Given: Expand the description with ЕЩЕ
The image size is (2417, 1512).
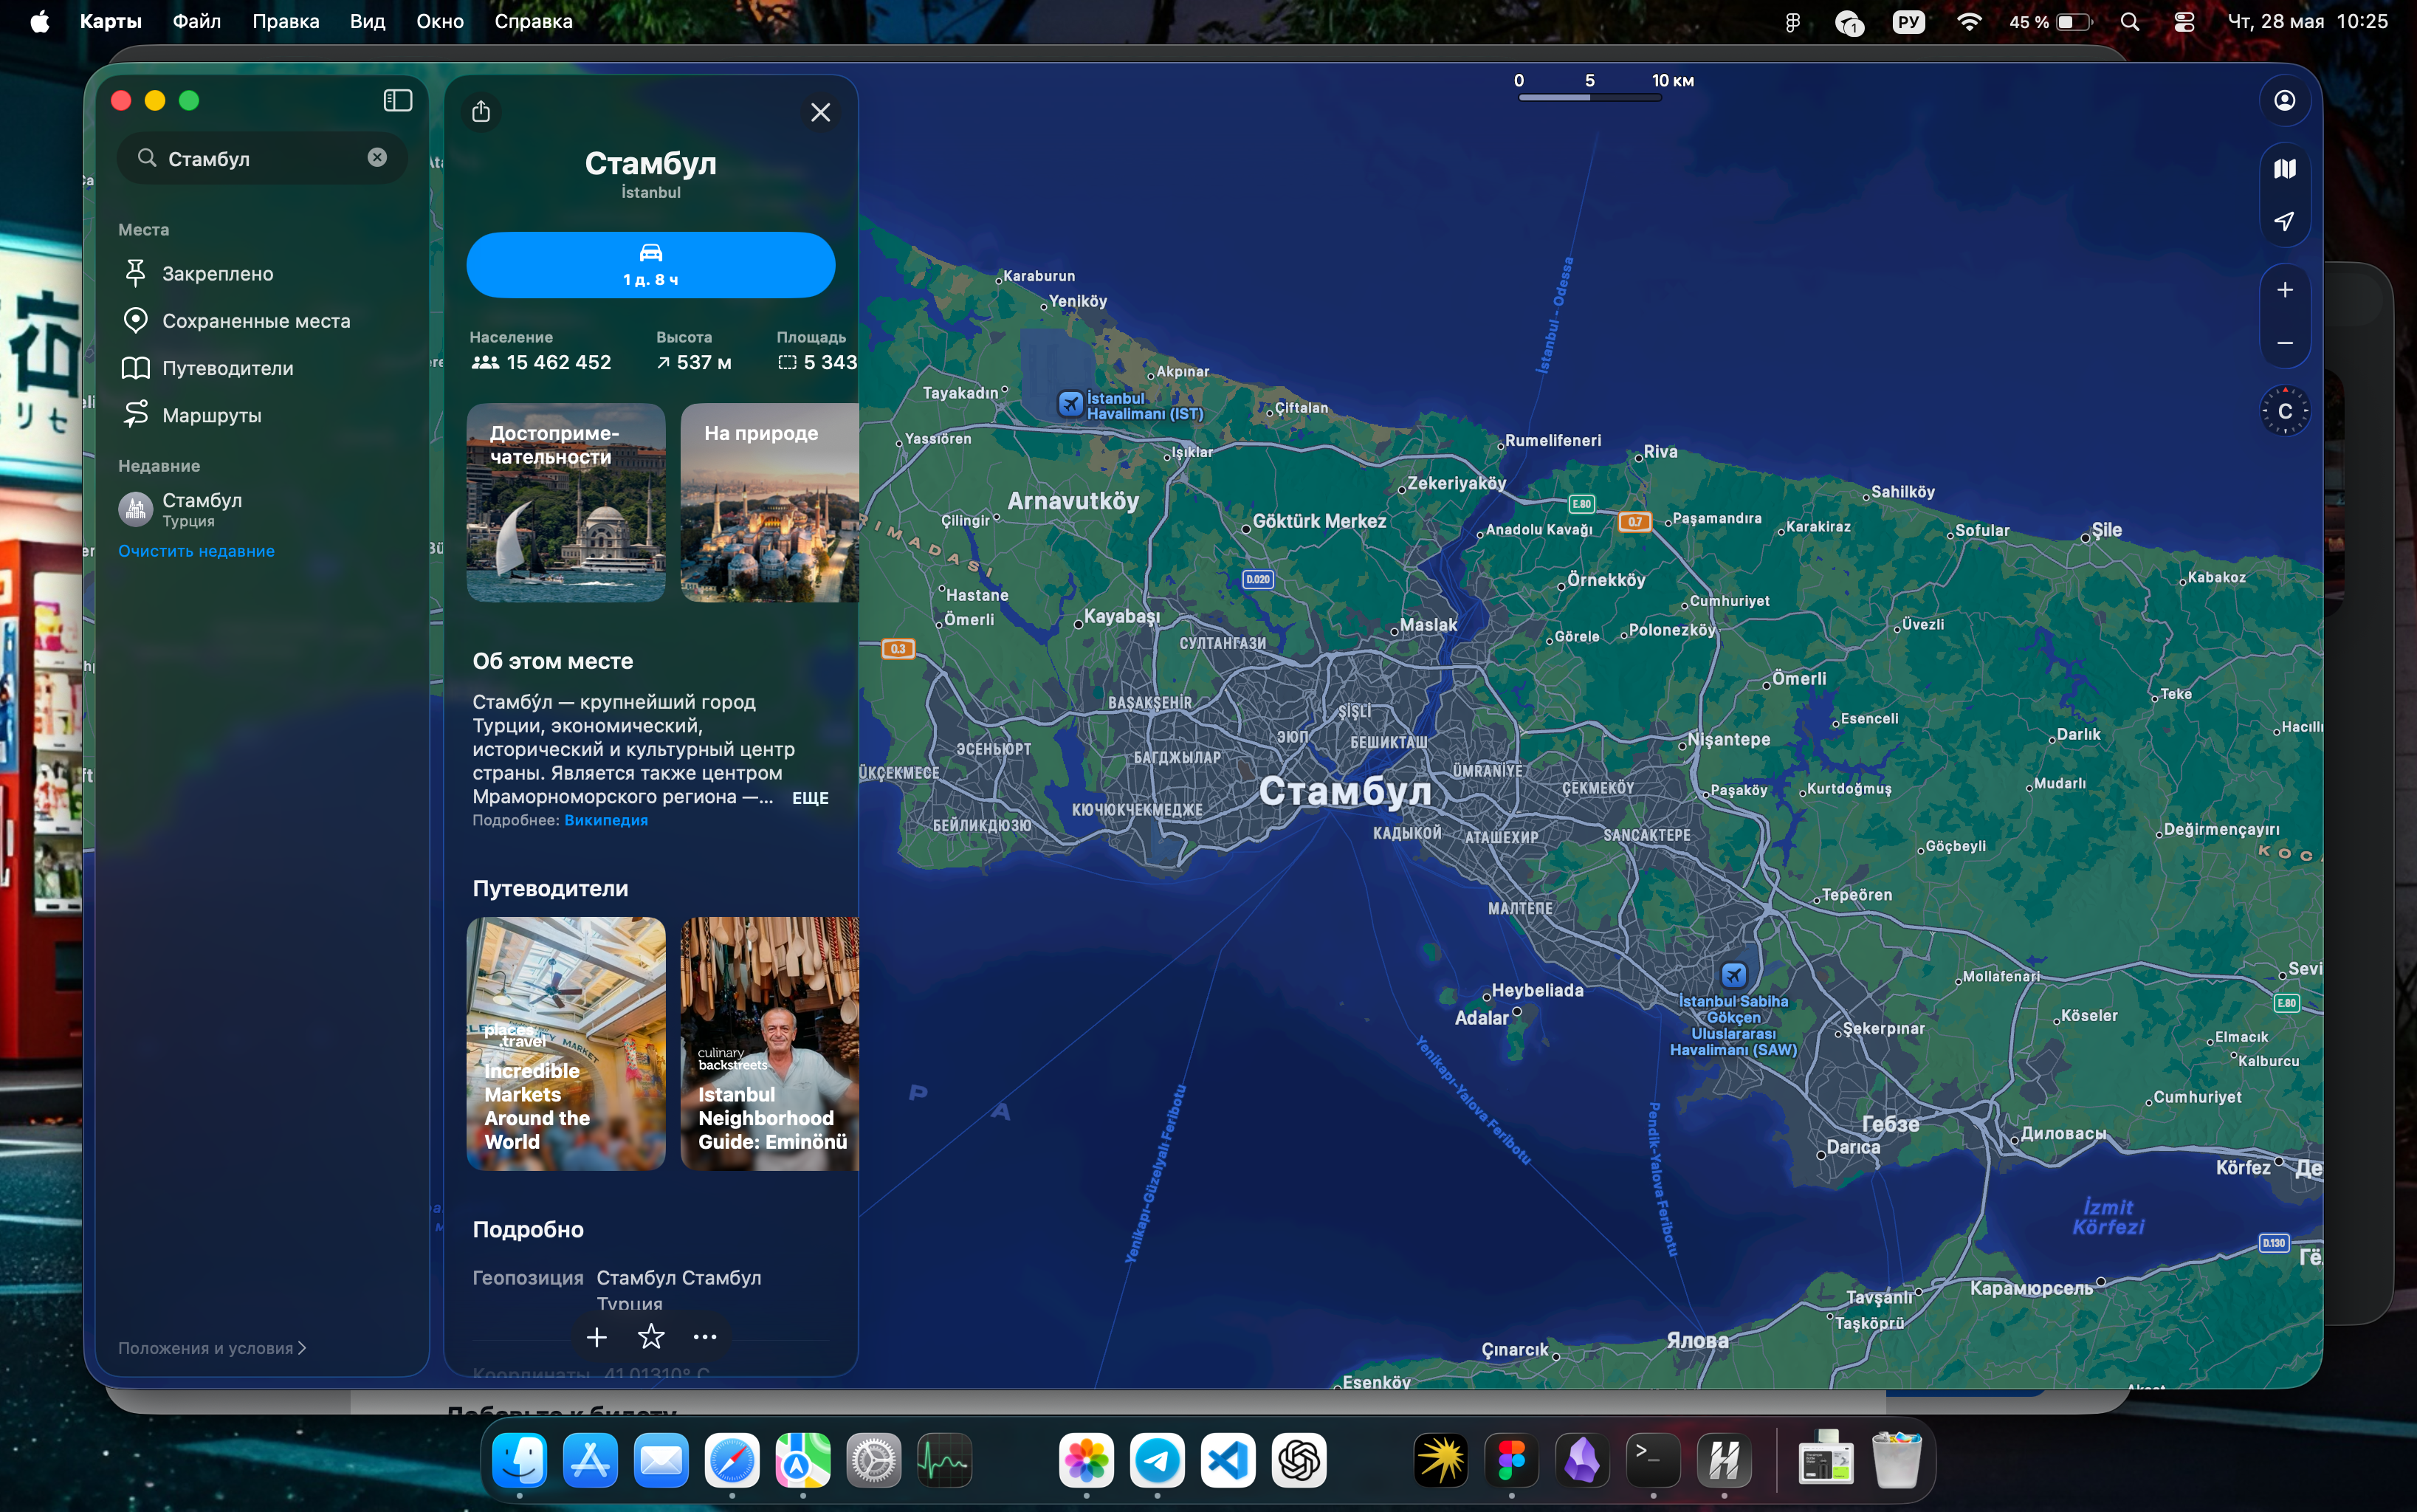Looking at the screenshot, I should coord(810,798).
